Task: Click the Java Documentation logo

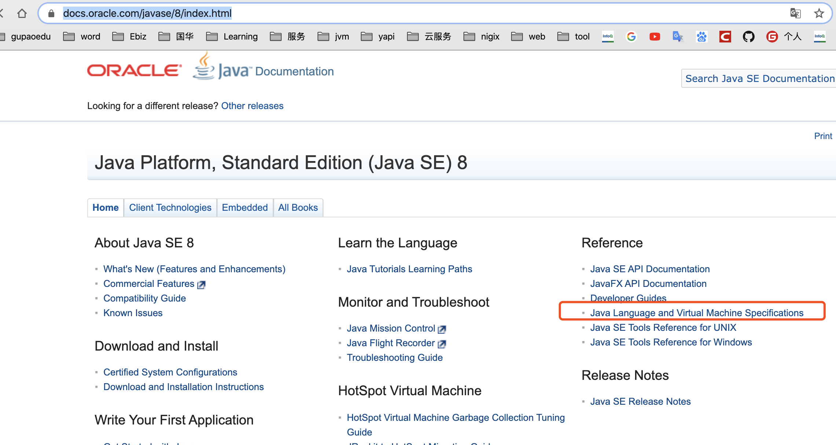Action: coord(263,67)
